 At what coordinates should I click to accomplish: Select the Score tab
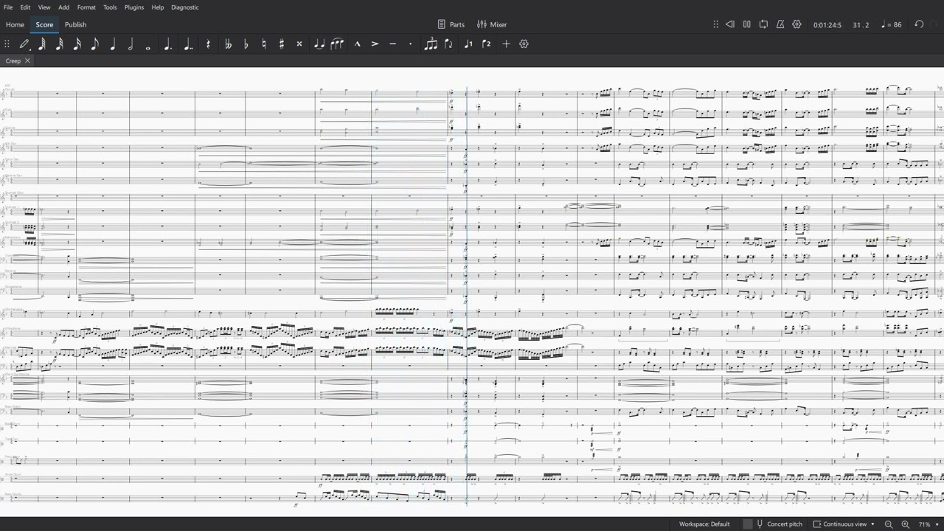(44, 24)
